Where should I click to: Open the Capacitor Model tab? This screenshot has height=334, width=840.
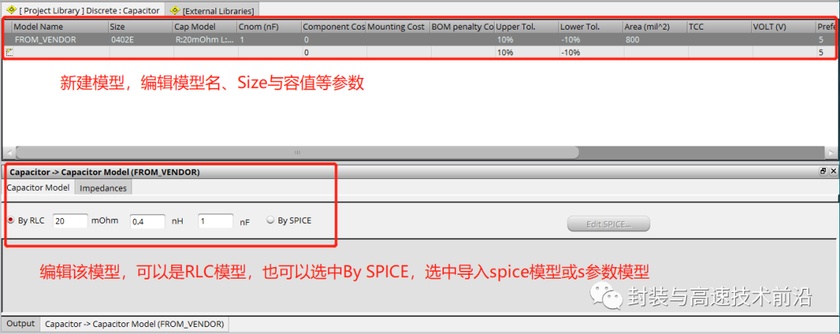pos(38,188)
